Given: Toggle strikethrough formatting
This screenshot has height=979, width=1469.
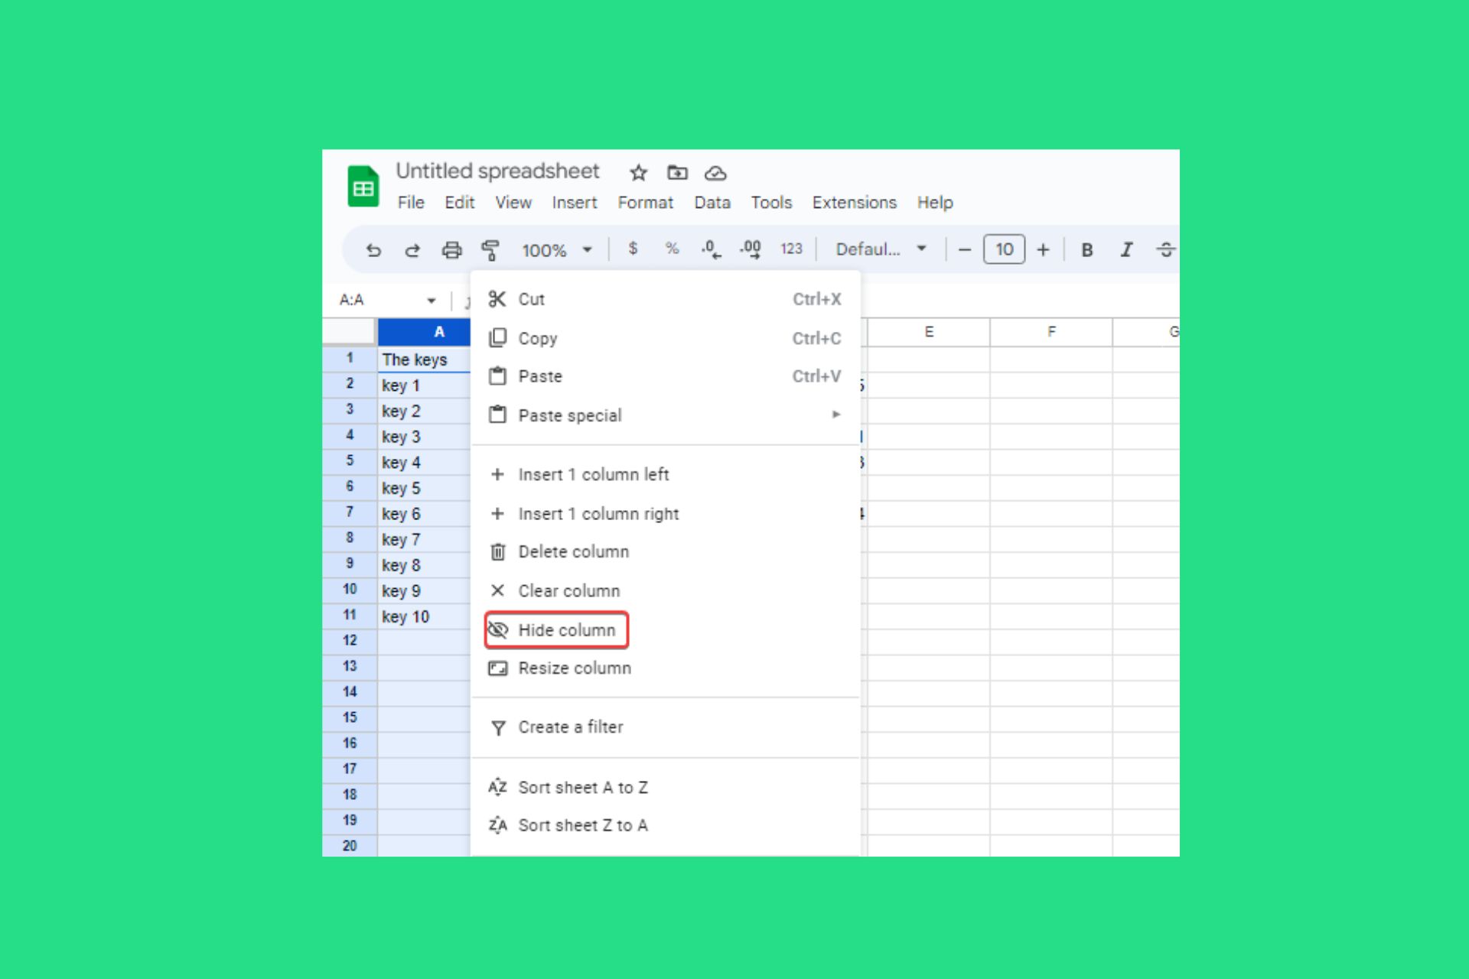Looking at the screenshot, I should (1165, 249).
